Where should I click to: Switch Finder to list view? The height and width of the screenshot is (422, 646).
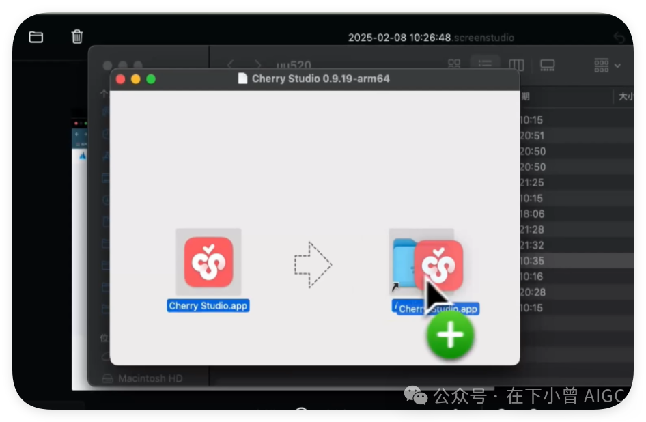click(x=485, y=65)
